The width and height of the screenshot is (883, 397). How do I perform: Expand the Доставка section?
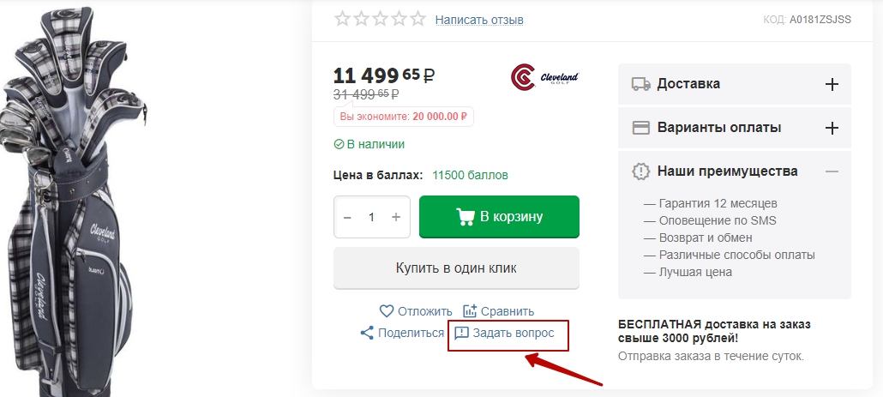pyautogui.click(x=831, y=84)
